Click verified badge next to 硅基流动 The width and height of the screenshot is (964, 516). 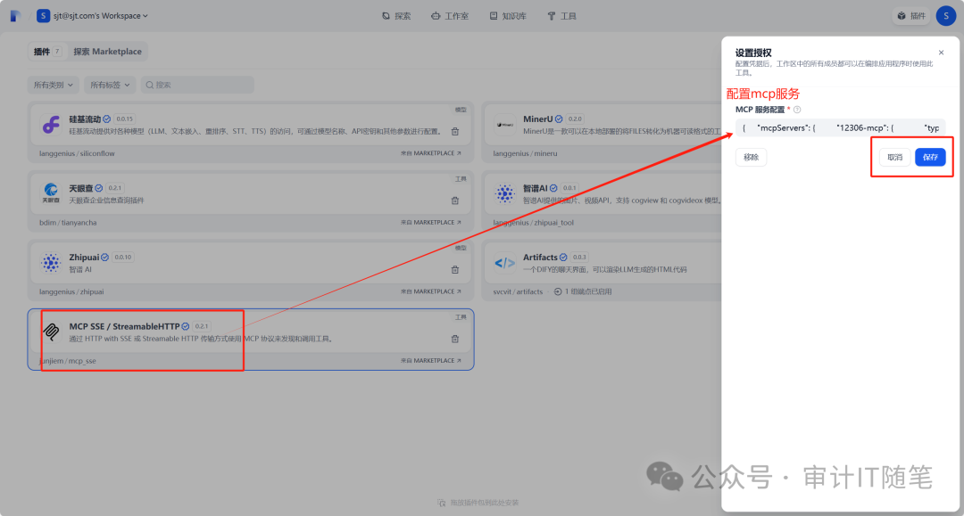(x=106, y=119)
